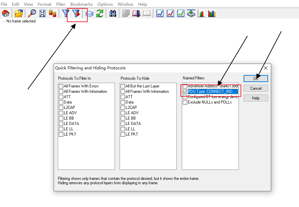Image resolution: width=299 pixels, height=207 pixels.
Task: Select the green refresh arrows icon
Action: pyautogui.click(x=100, y=13)
